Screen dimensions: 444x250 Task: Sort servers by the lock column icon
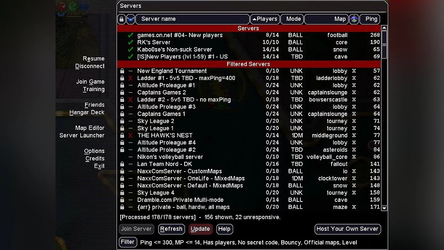click(x=121, y=19)
